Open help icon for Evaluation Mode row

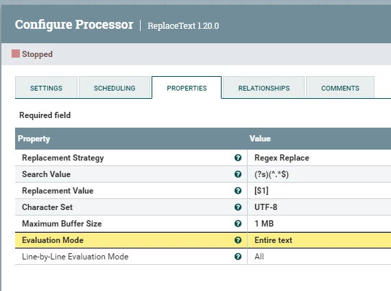238,240
